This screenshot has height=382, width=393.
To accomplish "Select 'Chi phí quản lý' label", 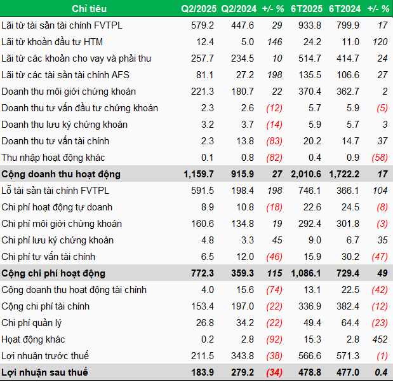I will (31, 323).
